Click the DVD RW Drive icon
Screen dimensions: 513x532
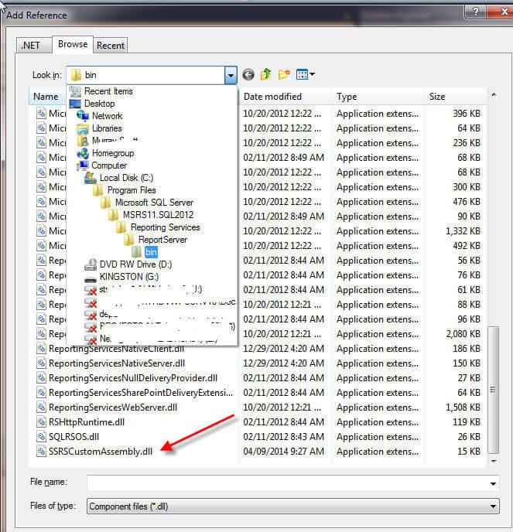pos(91,264)
